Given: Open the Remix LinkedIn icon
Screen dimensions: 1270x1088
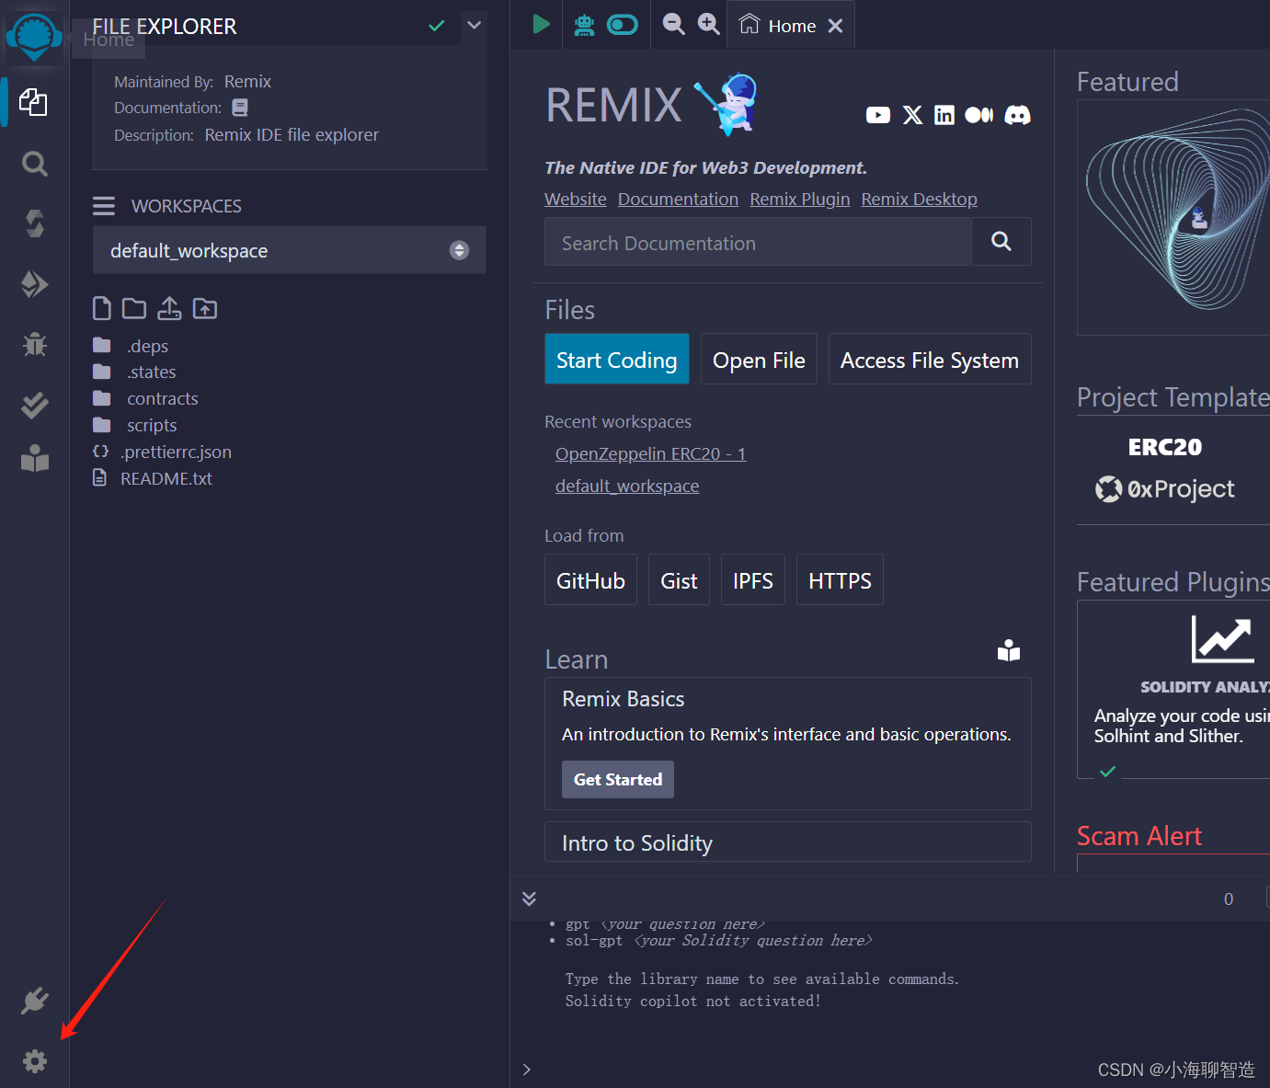Looking at the screenshot, I should (944, 115).
